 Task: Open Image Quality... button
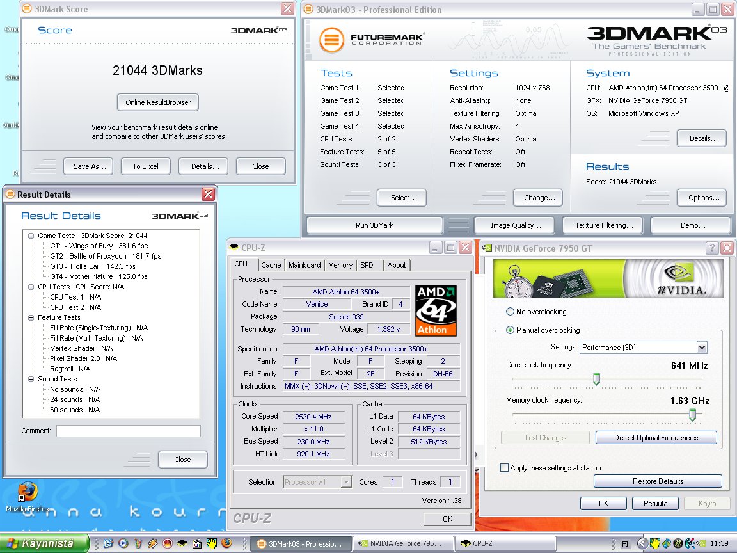pos(514,225)
